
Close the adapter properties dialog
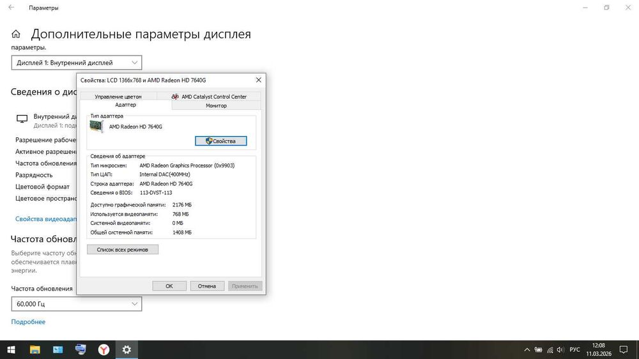pyautogui.click(x=258, y=80)
